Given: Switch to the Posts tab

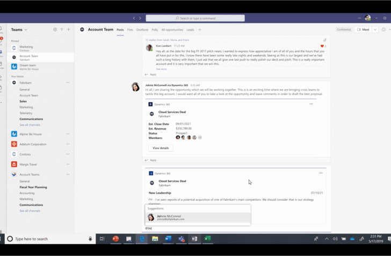Looking at the screenshot, I should point(120,30).
